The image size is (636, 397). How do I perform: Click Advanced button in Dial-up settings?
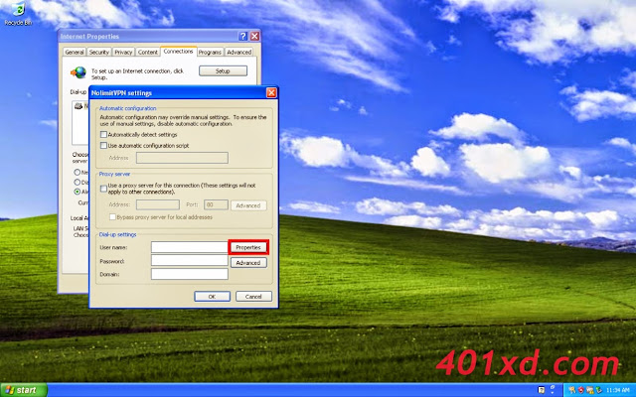[248, 262]
